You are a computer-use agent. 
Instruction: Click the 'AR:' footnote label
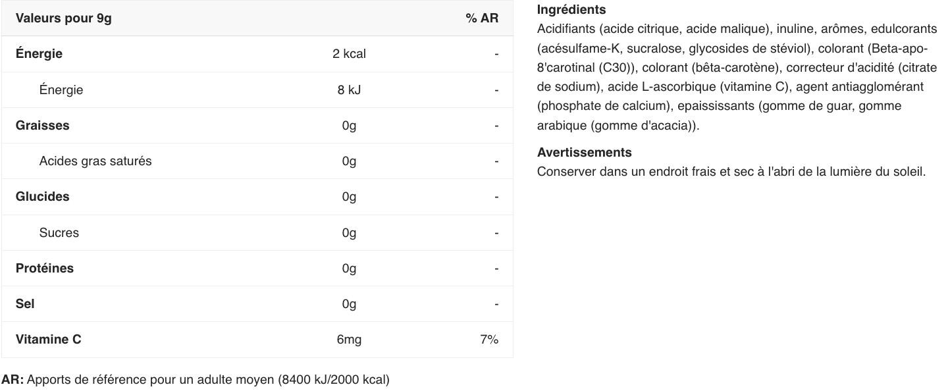pos(13,380)
